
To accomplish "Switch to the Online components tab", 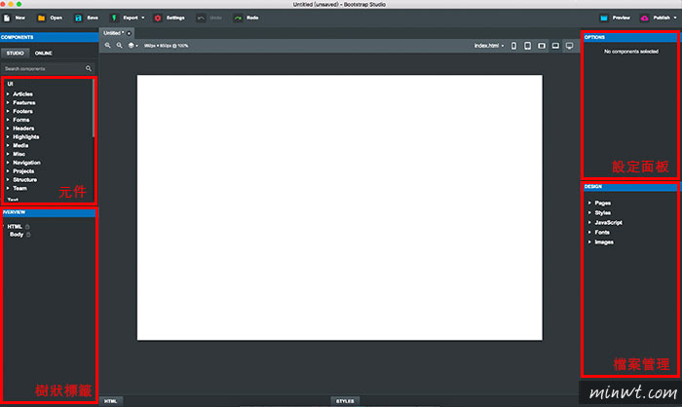I will tap(44, 53).
